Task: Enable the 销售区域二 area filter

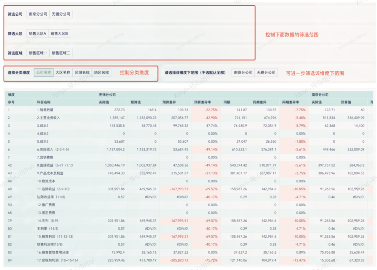Action: tap(61, 53)
